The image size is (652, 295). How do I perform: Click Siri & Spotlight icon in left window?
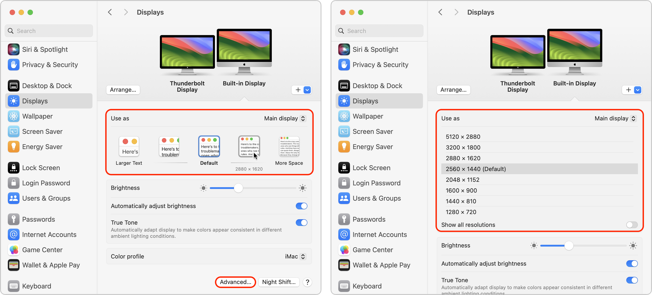(14, 50)
